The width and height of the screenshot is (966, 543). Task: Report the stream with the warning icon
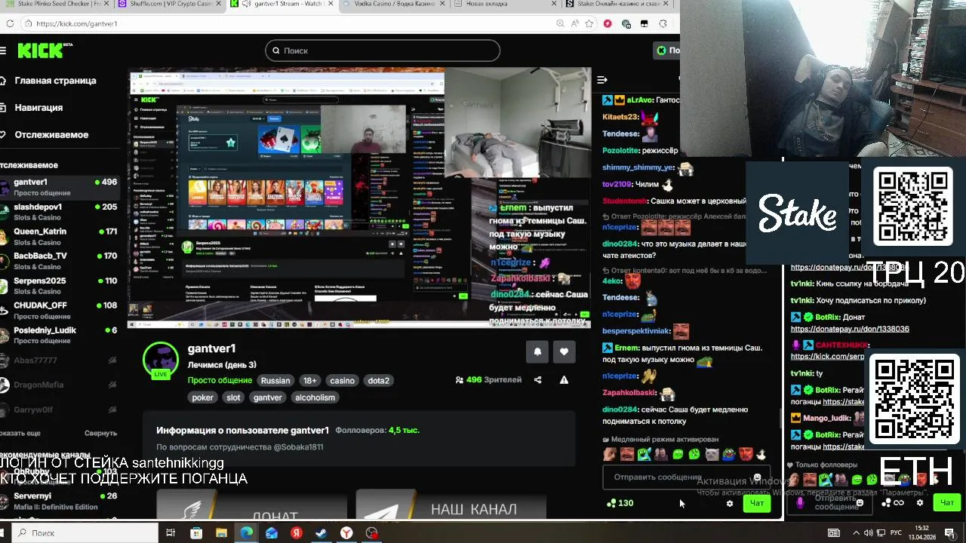(x=564, y=380)
